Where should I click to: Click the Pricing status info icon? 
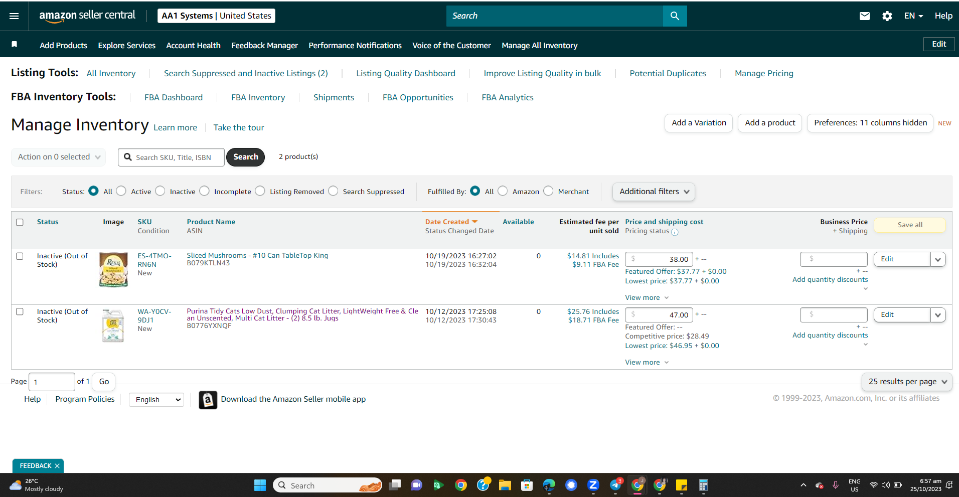(675, 232)
